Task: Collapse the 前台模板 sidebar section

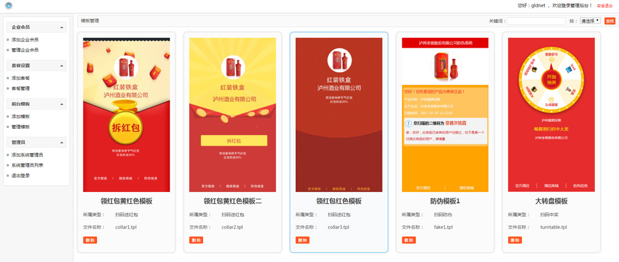Action: (37, 104)
